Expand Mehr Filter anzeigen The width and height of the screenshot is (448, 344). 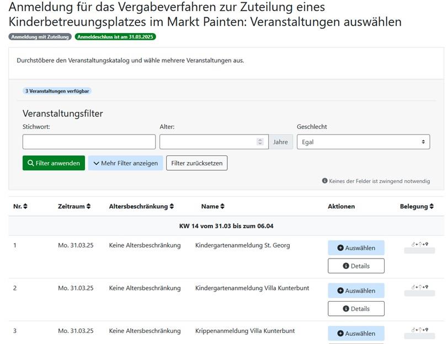coord(125,163)
